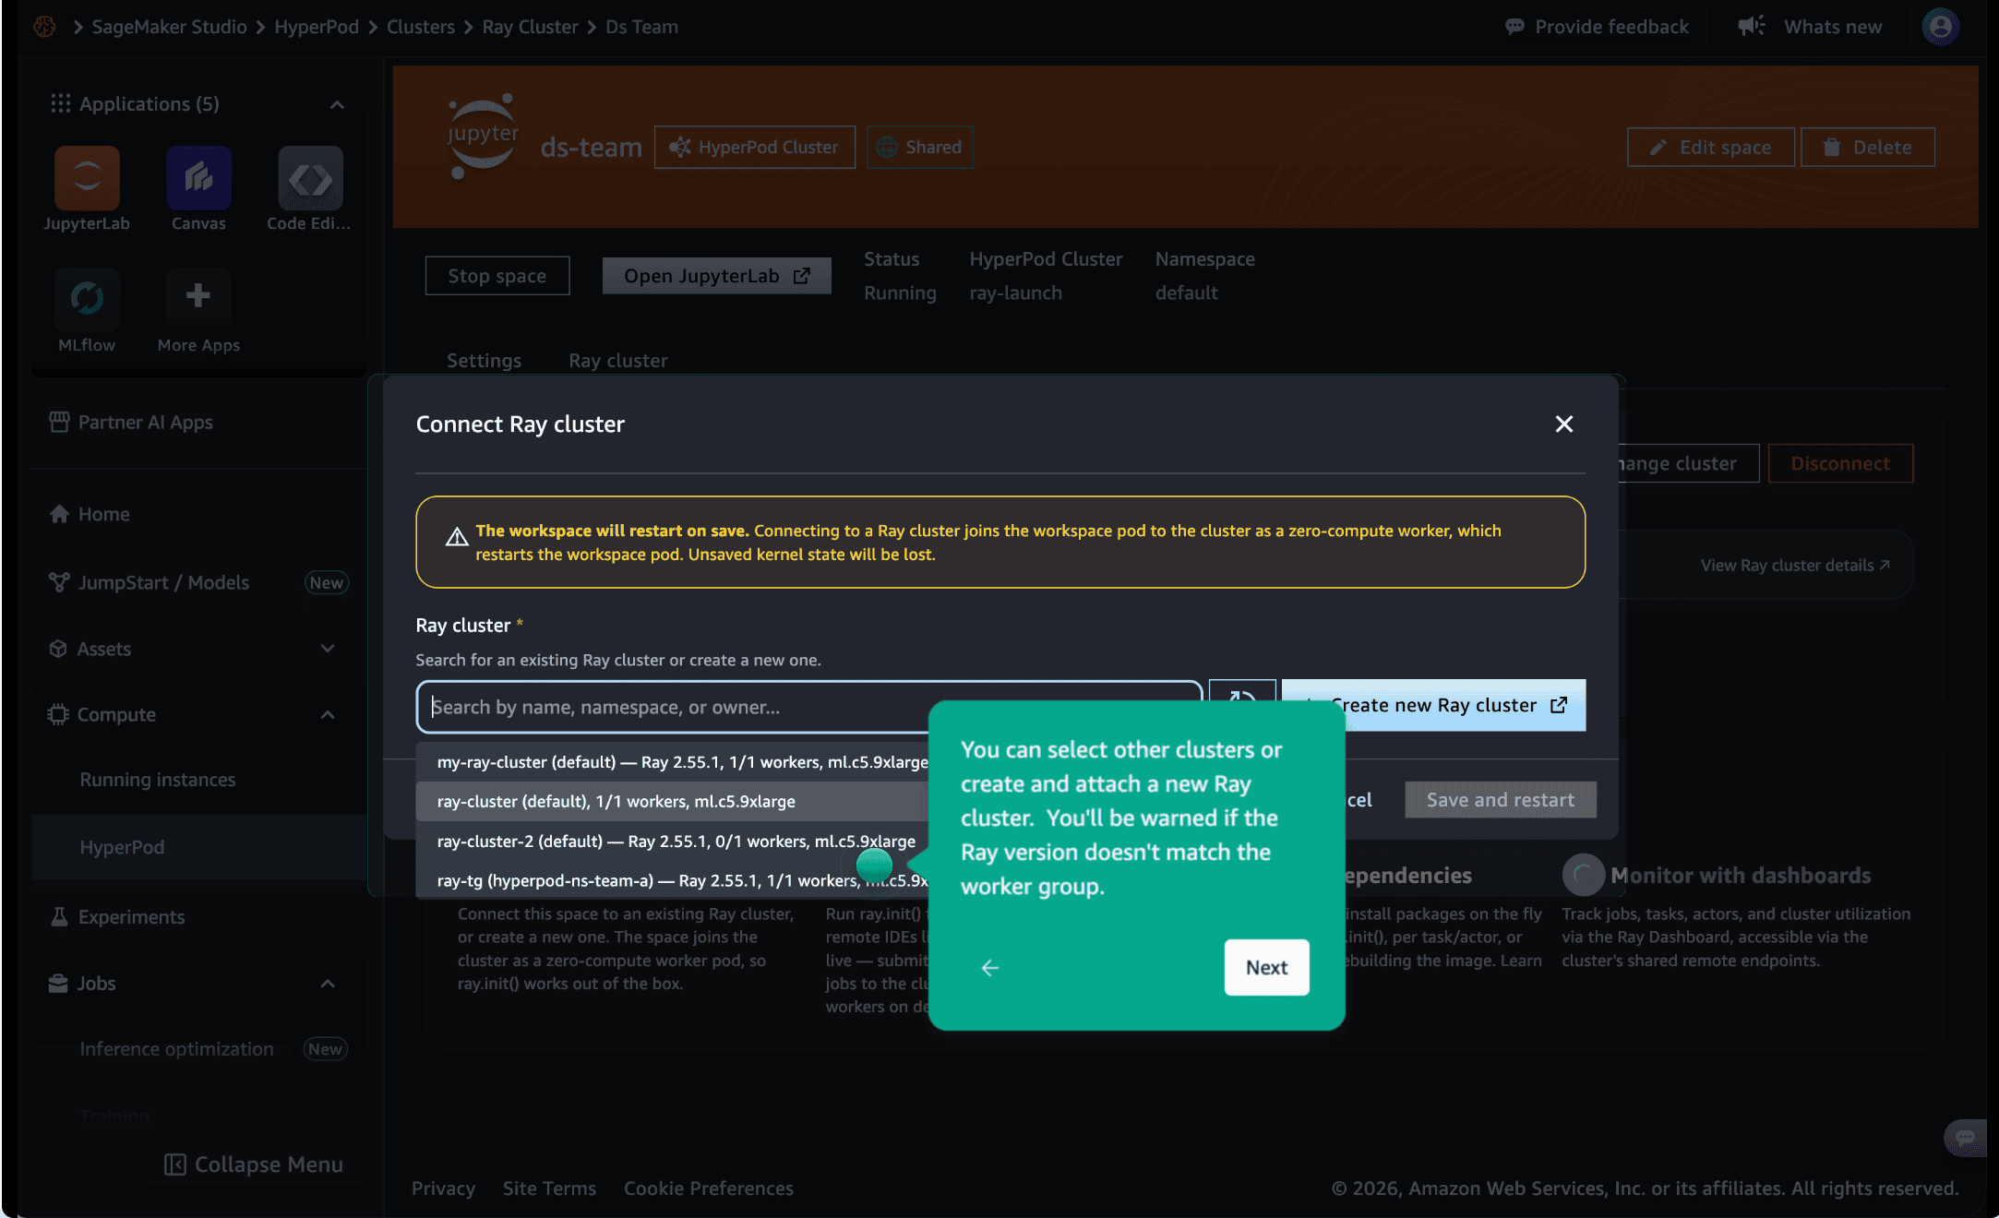This screenshot has width=1999, height=1218.
Task: Click the Delete space button
Action: 1868,148
